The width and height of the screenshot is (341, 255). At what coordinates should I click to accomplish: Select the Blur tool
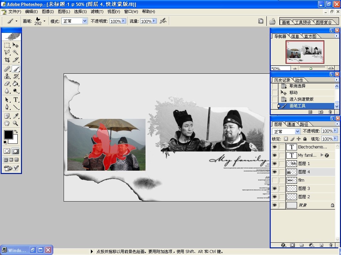pyautogui.click(x=7, y=91)
